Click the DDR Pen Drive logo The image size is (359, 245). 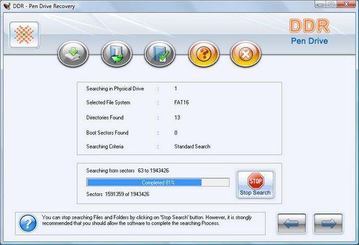tap(309, 32)
